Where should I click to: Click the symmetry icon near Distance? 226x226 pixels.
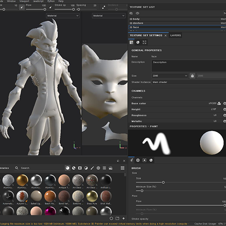coord(104,7)
